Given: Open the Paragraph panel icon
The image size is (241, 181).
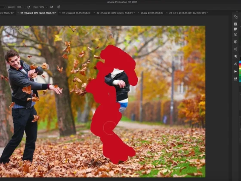Looking at the screenshot, I should click(x=235, y=56).
